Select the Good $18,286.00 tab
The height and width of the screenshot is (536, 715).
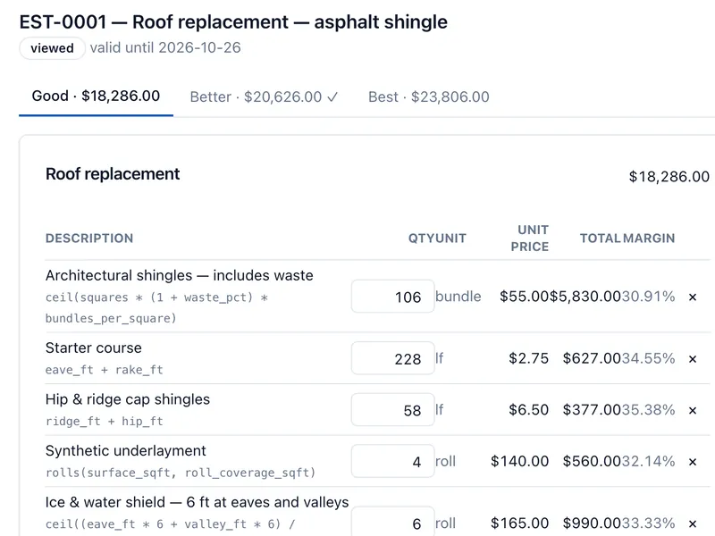click(x=96, y=96)
